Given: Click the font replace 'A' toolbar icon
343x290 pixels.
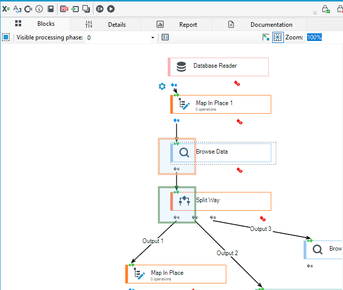Looking at the screenshot, I should 17,9.
